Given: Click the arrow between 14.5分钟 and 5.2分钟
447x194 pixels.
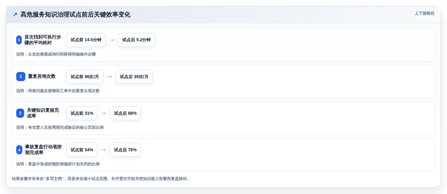Looking at the screenshot, I should coord(112,40).
